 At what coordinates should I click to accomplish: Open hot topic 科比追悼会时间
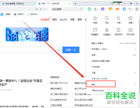pyautogui.click(x=58, y=100)
